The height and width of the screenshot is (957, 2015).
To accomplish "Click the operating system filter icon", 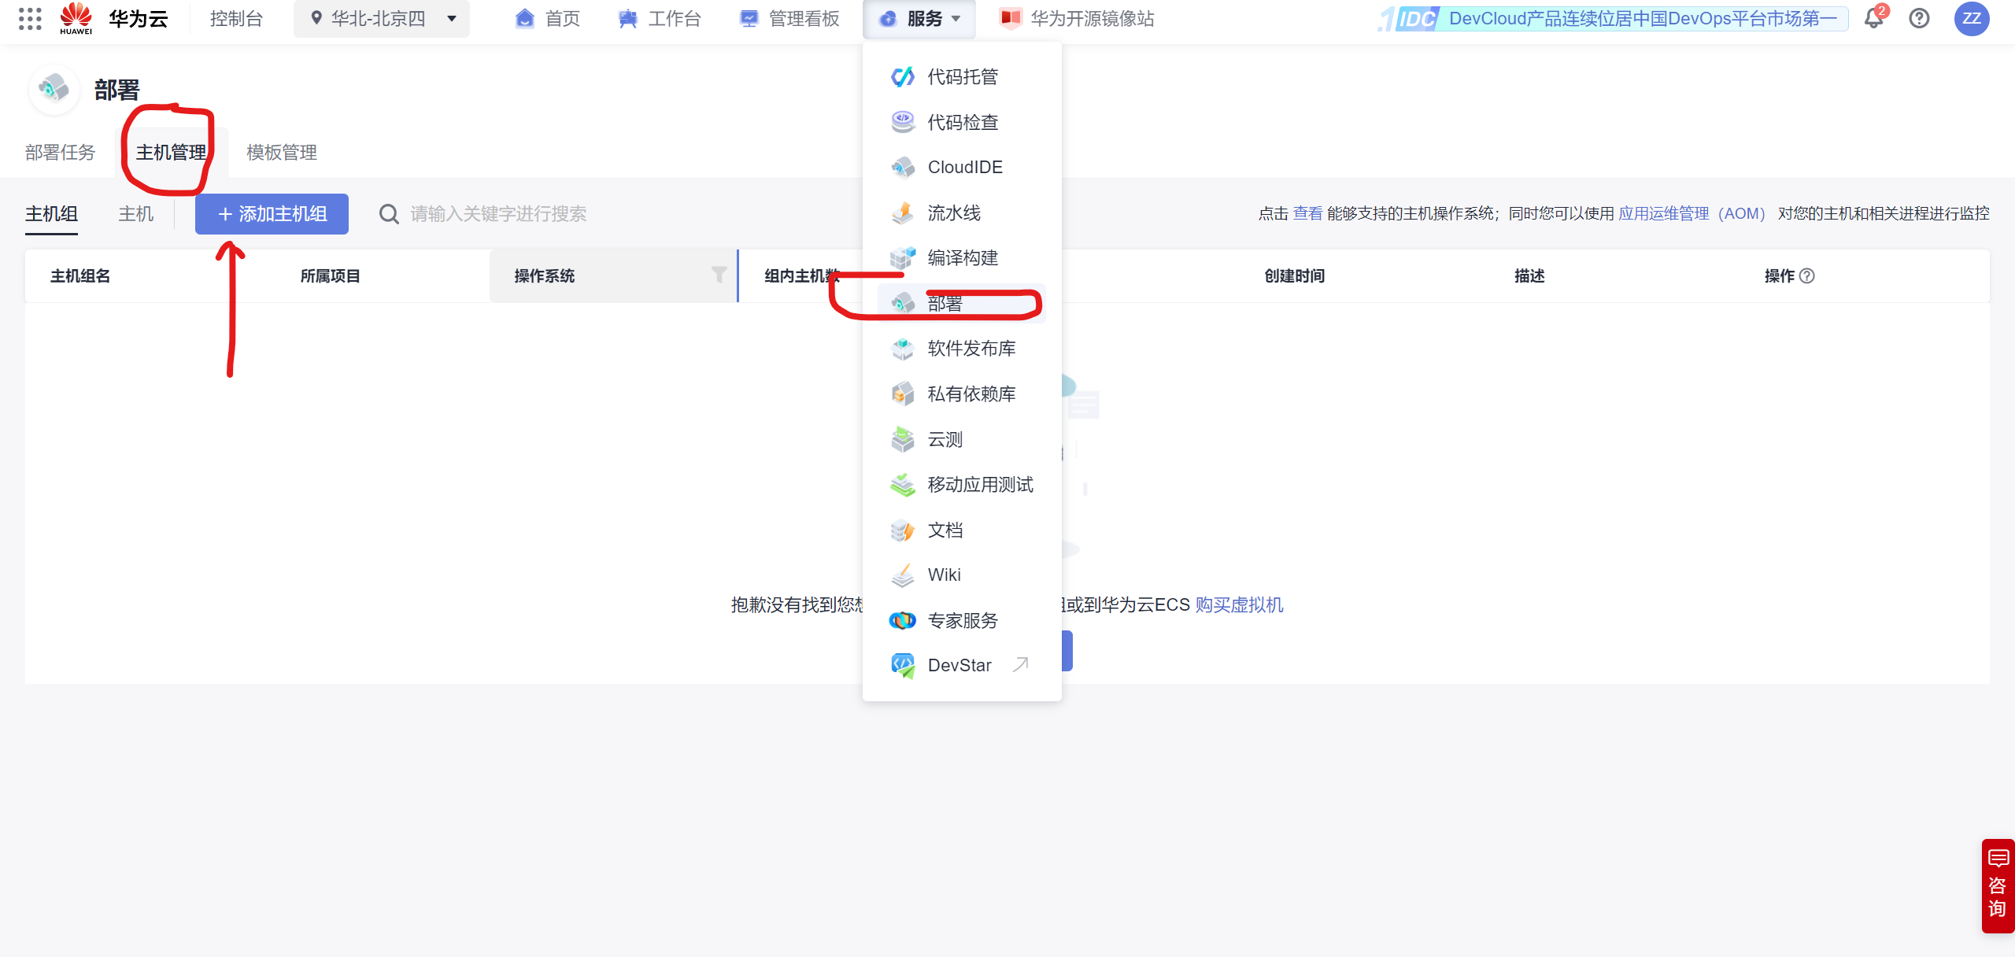I will pos(719,275).
